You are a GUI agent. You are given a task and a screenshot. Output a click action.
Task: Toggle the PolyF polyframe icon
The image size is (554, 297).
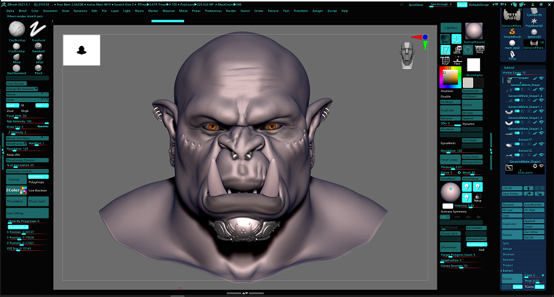tap(445, 61)
